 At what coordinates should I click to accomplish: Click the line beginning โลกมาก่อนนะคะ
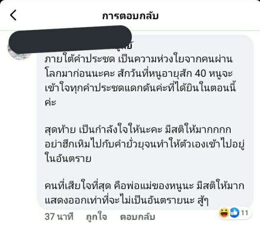139,74
